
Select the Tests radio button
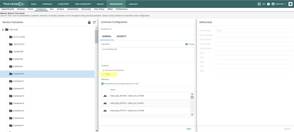click(103, 74)
